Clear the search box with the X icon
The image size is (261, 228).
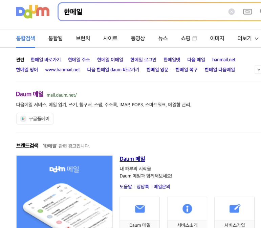[x=231, y=12]
